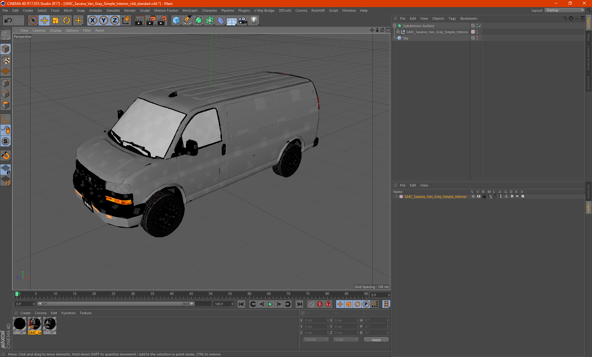This screenshot has height=357, width=592.
Task: Activate the Rotate tool in top toolbar
Action: click(x=67, y=20)
